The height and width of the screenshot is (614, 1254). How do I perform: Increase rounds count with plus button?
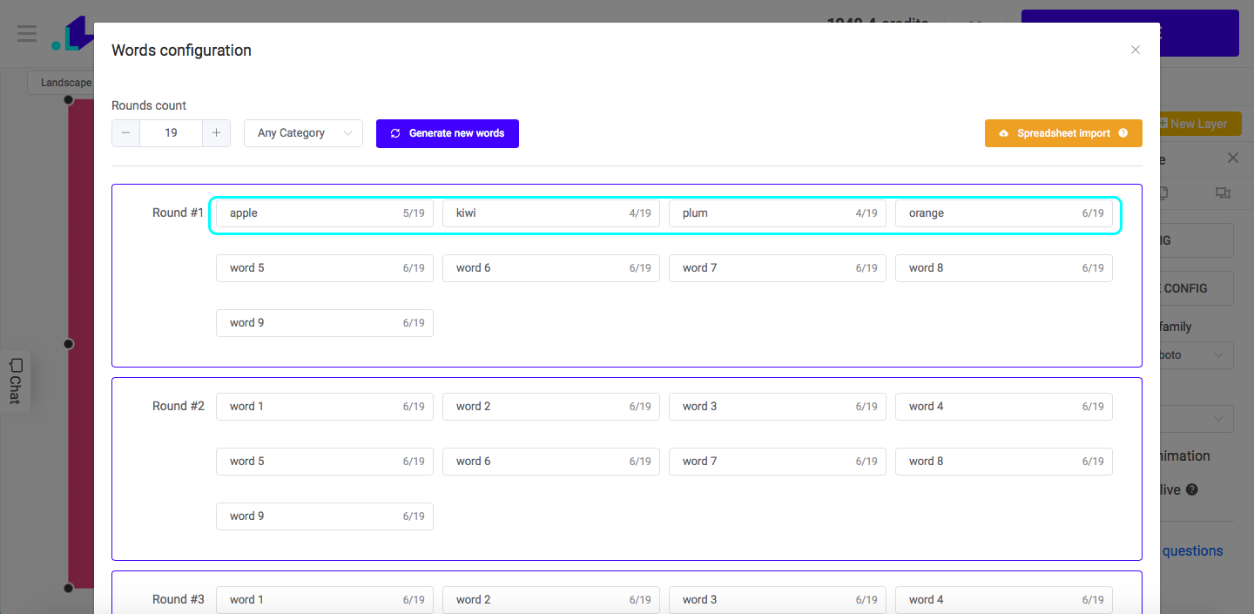[x=216, y=133]
